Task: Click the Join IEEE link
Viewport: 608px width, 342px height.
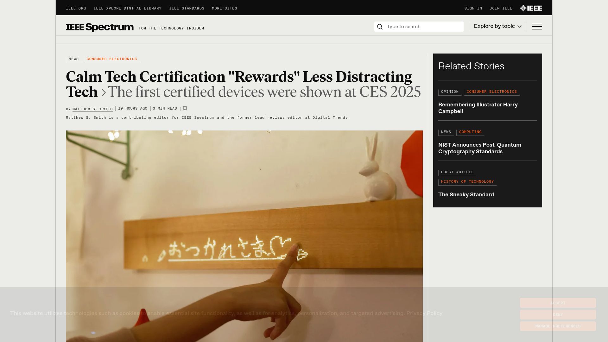Action: pos(501,9)
